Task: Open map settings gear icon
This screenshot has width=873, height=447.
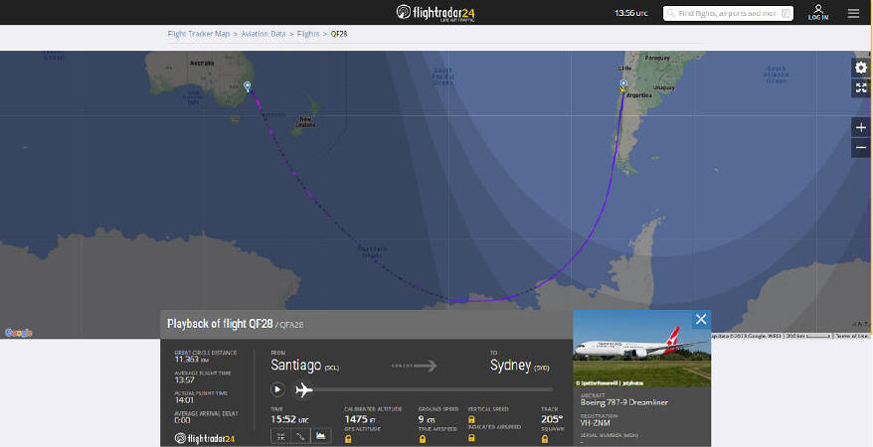Action: pyautogui.click(x=861, y=68)
